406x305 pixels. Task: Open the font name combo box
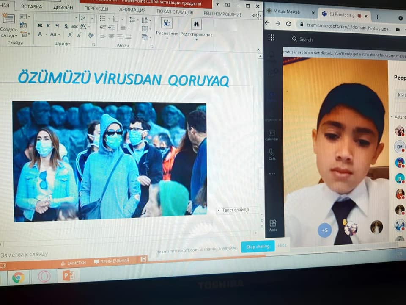(57, 17)
